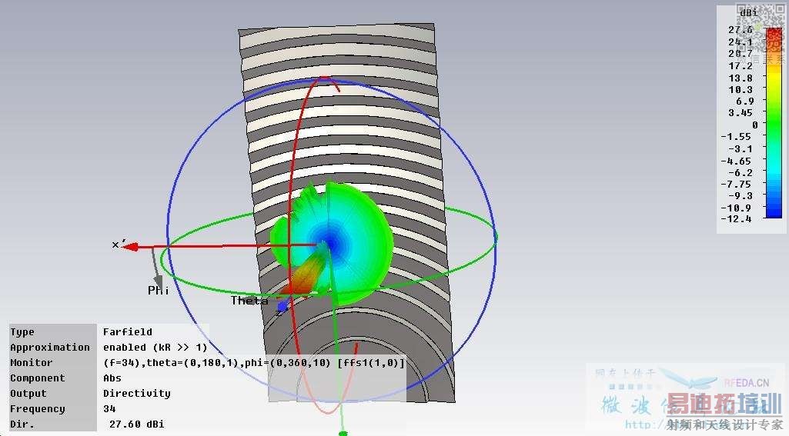This screenshot has width=789, height=436.
Task: Click the 'Component' row label
Action: [37, 378]
